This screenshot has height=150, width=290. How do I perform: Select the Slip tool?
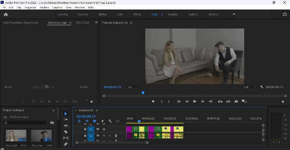[65, 138]
